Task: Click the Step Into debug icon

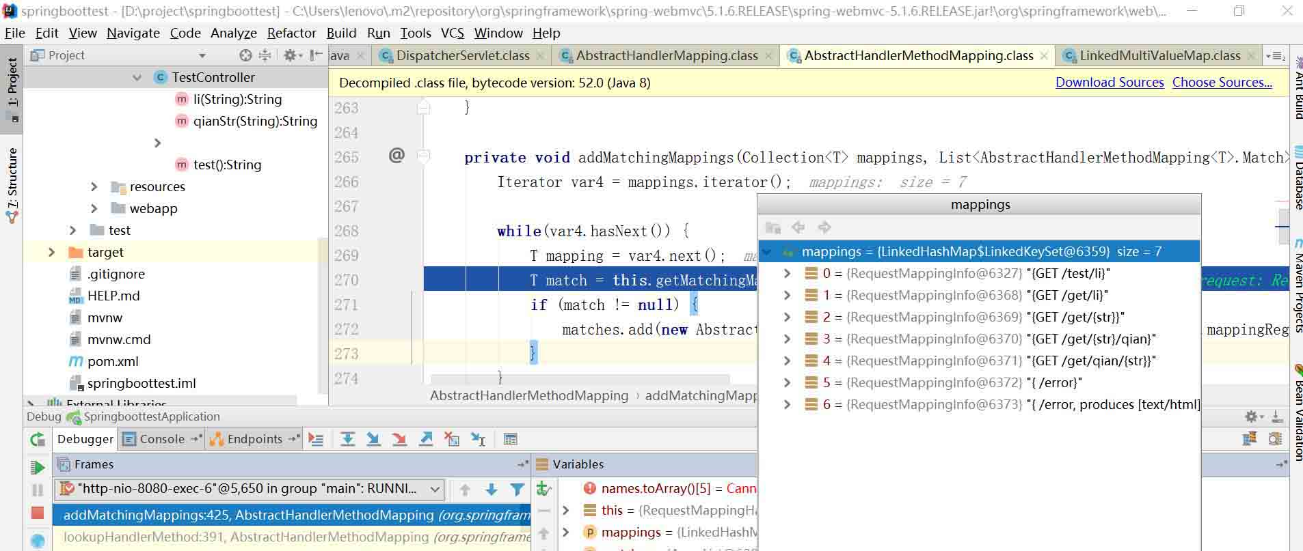Action: tap(373, 439)
